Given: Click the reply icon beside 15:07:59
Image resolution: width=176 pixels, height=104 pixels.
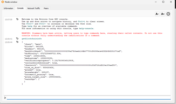Looking at the screenshot, I should (x=17, y=19).
